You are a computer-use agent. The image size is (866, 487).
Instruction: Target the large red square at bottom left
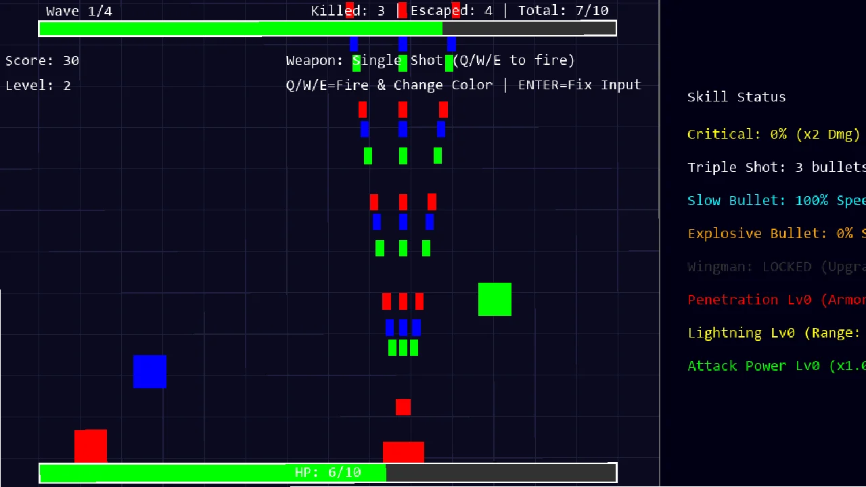pos(91,446)
